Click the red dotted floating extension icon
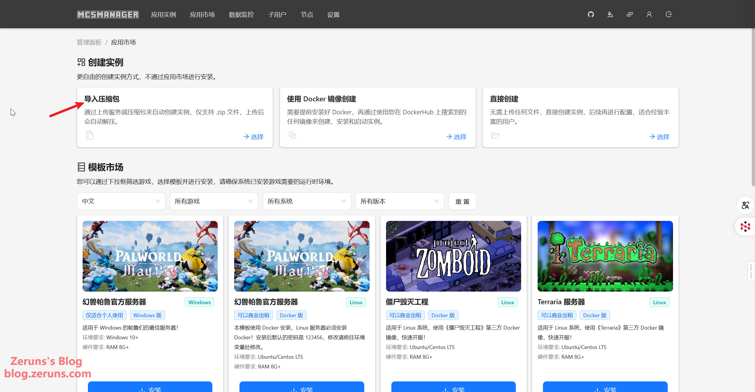Screen dimensions: 755x392 tap(745, 226)
